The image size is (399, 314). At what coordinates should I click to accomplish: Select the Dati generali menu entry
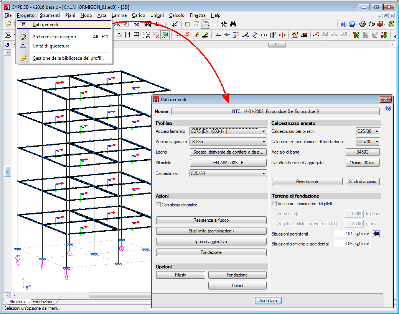pos(64,25)
